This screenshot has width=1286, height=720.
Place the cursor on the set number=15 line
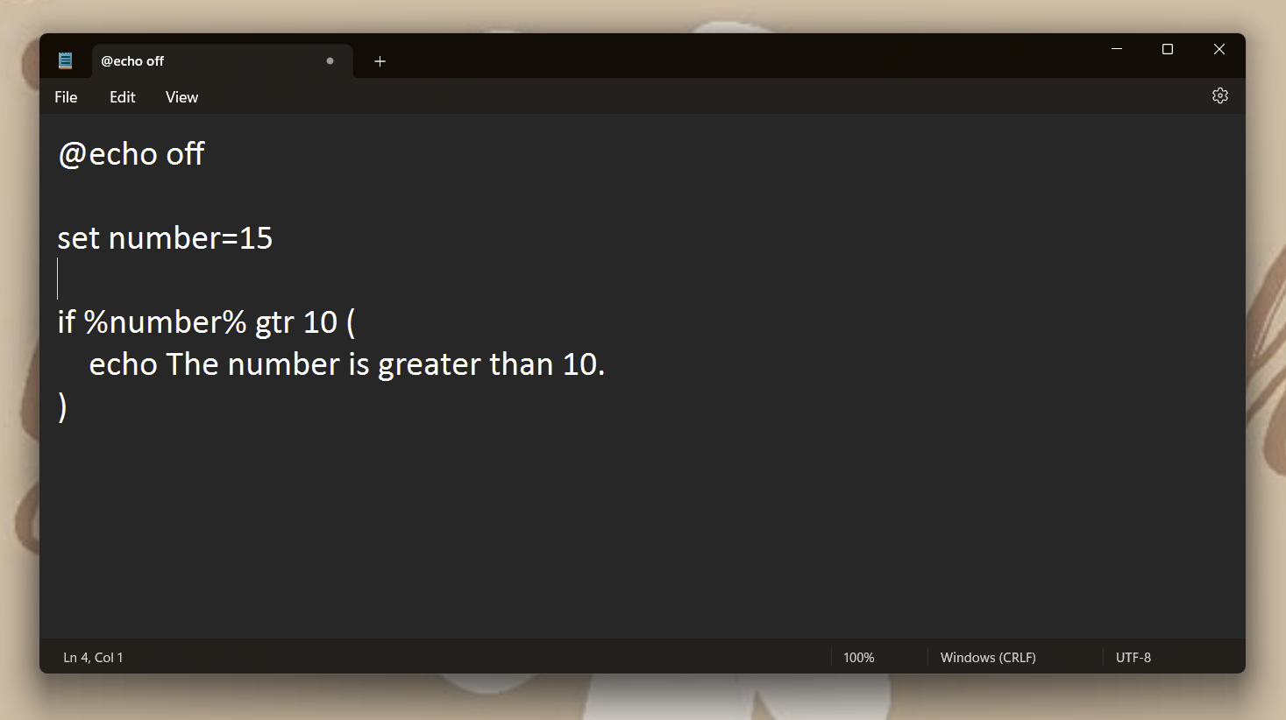165,237
